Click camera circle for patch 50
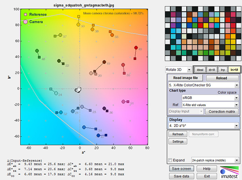 coord(78,25)
